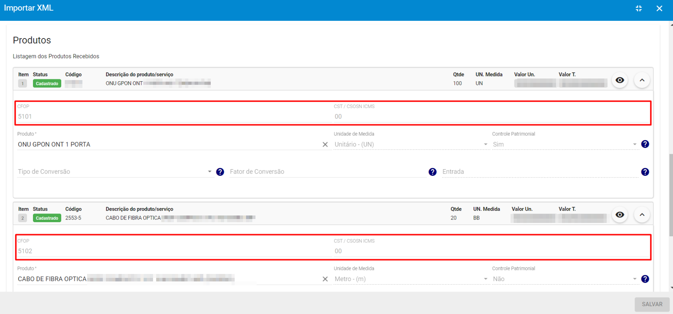
Task: Click the Fator de Conversão field
Action: [328, 172]
